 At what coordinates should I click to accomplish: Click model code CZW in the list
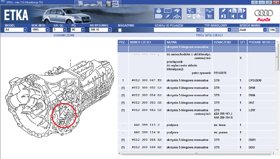252,110
